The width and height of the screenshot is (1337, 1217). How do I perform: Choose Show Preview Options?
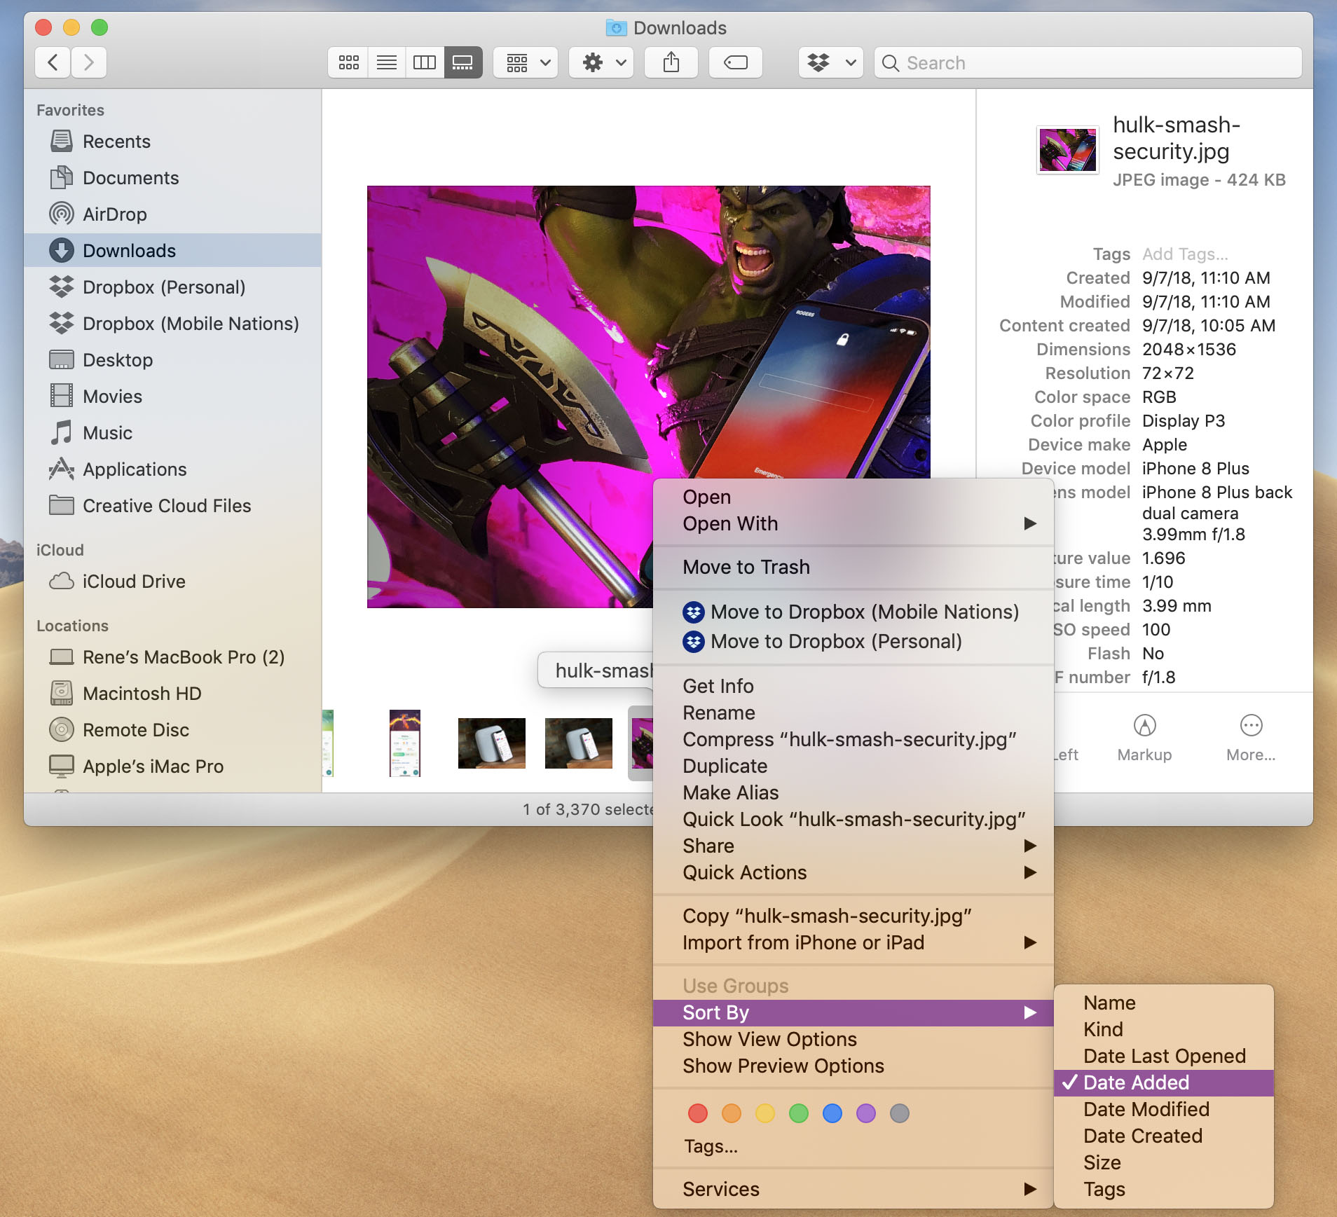[x=853, y=1066]
